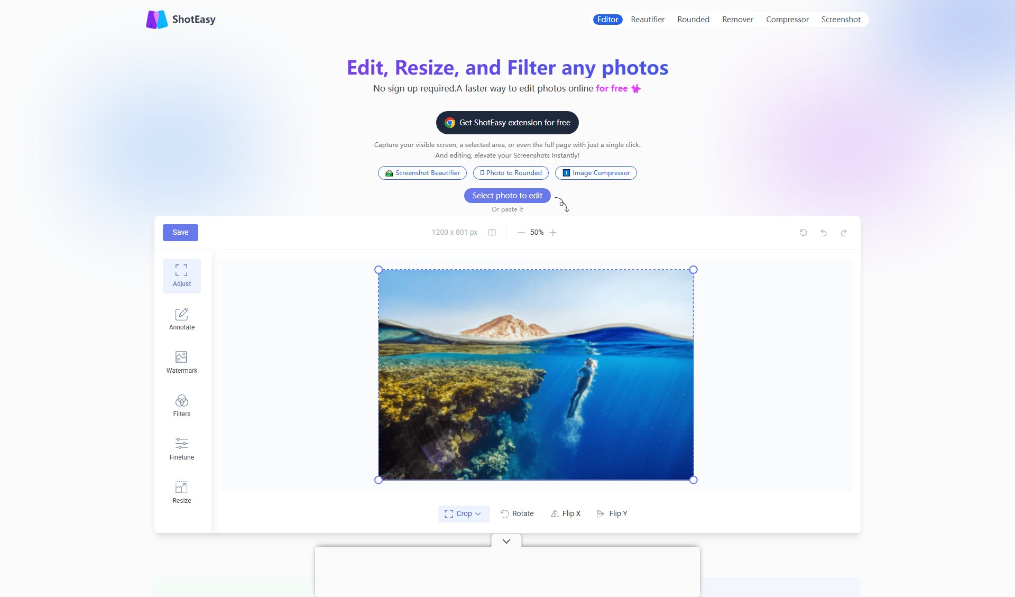
Task: Open the Image Compressor link
Action: 595,172
